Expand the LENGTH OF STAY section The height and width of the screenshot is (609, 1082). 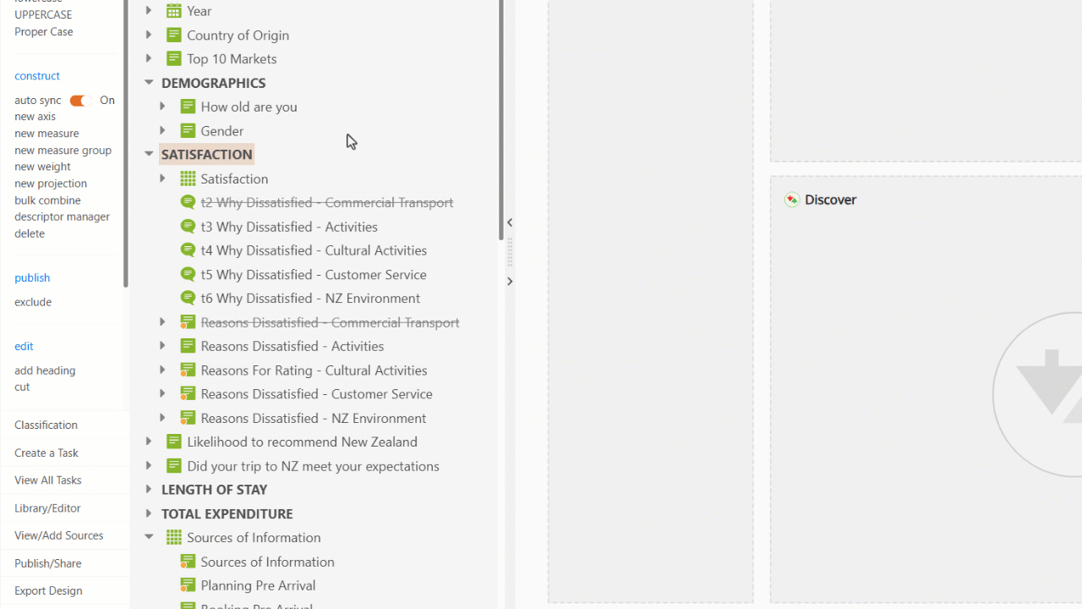(149, 490)
